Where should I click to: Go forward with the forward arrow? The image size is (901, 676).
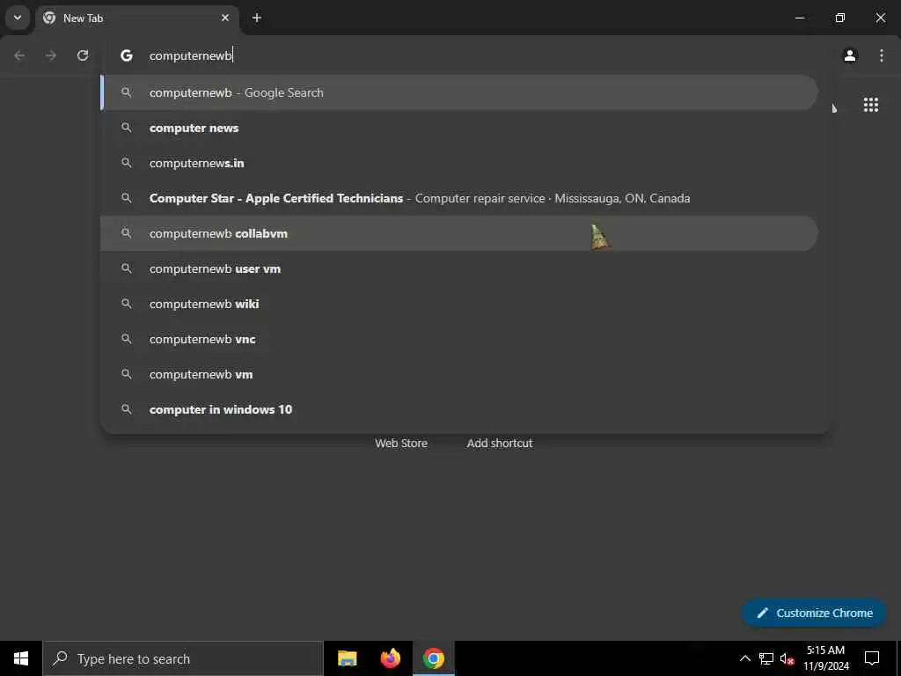(x=51, y=55)
